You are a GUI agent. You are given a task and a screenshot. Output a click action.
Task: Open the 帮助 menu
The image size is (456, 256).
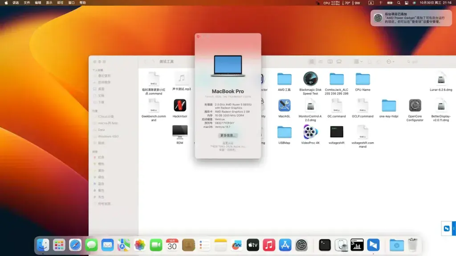82,3
